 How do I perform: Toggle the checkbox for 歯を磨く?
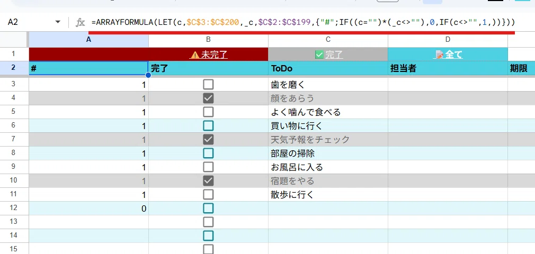click(x=208, y=84)
